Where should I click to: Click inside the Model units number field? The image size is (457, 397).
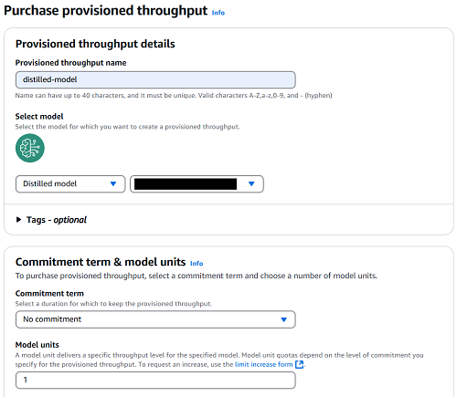coord(155,380)
